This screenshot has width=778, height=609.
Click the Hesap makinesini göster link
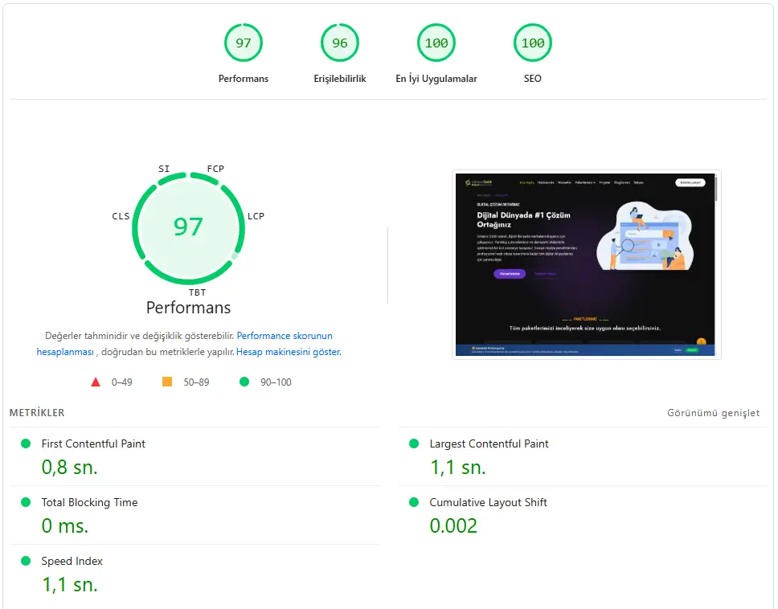[x=289, y=352]
